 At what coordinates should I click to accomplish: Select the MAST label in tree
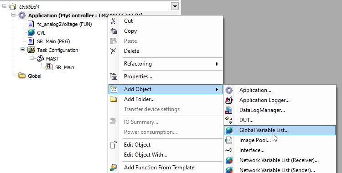pyautogui.click(x=52, y=59)
